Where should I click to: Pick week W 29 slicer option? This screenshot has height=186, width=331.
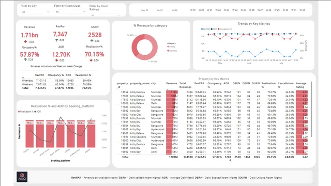(277, 10)
